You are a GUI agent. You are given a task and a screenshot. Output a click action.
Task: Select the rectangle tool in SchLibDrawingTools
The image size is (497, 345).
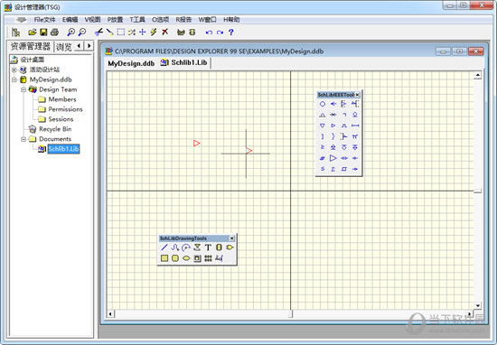coord(164,258)
